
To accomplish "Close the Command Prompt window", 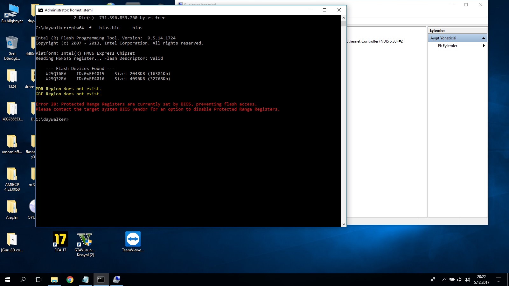I will coord(339,10).
